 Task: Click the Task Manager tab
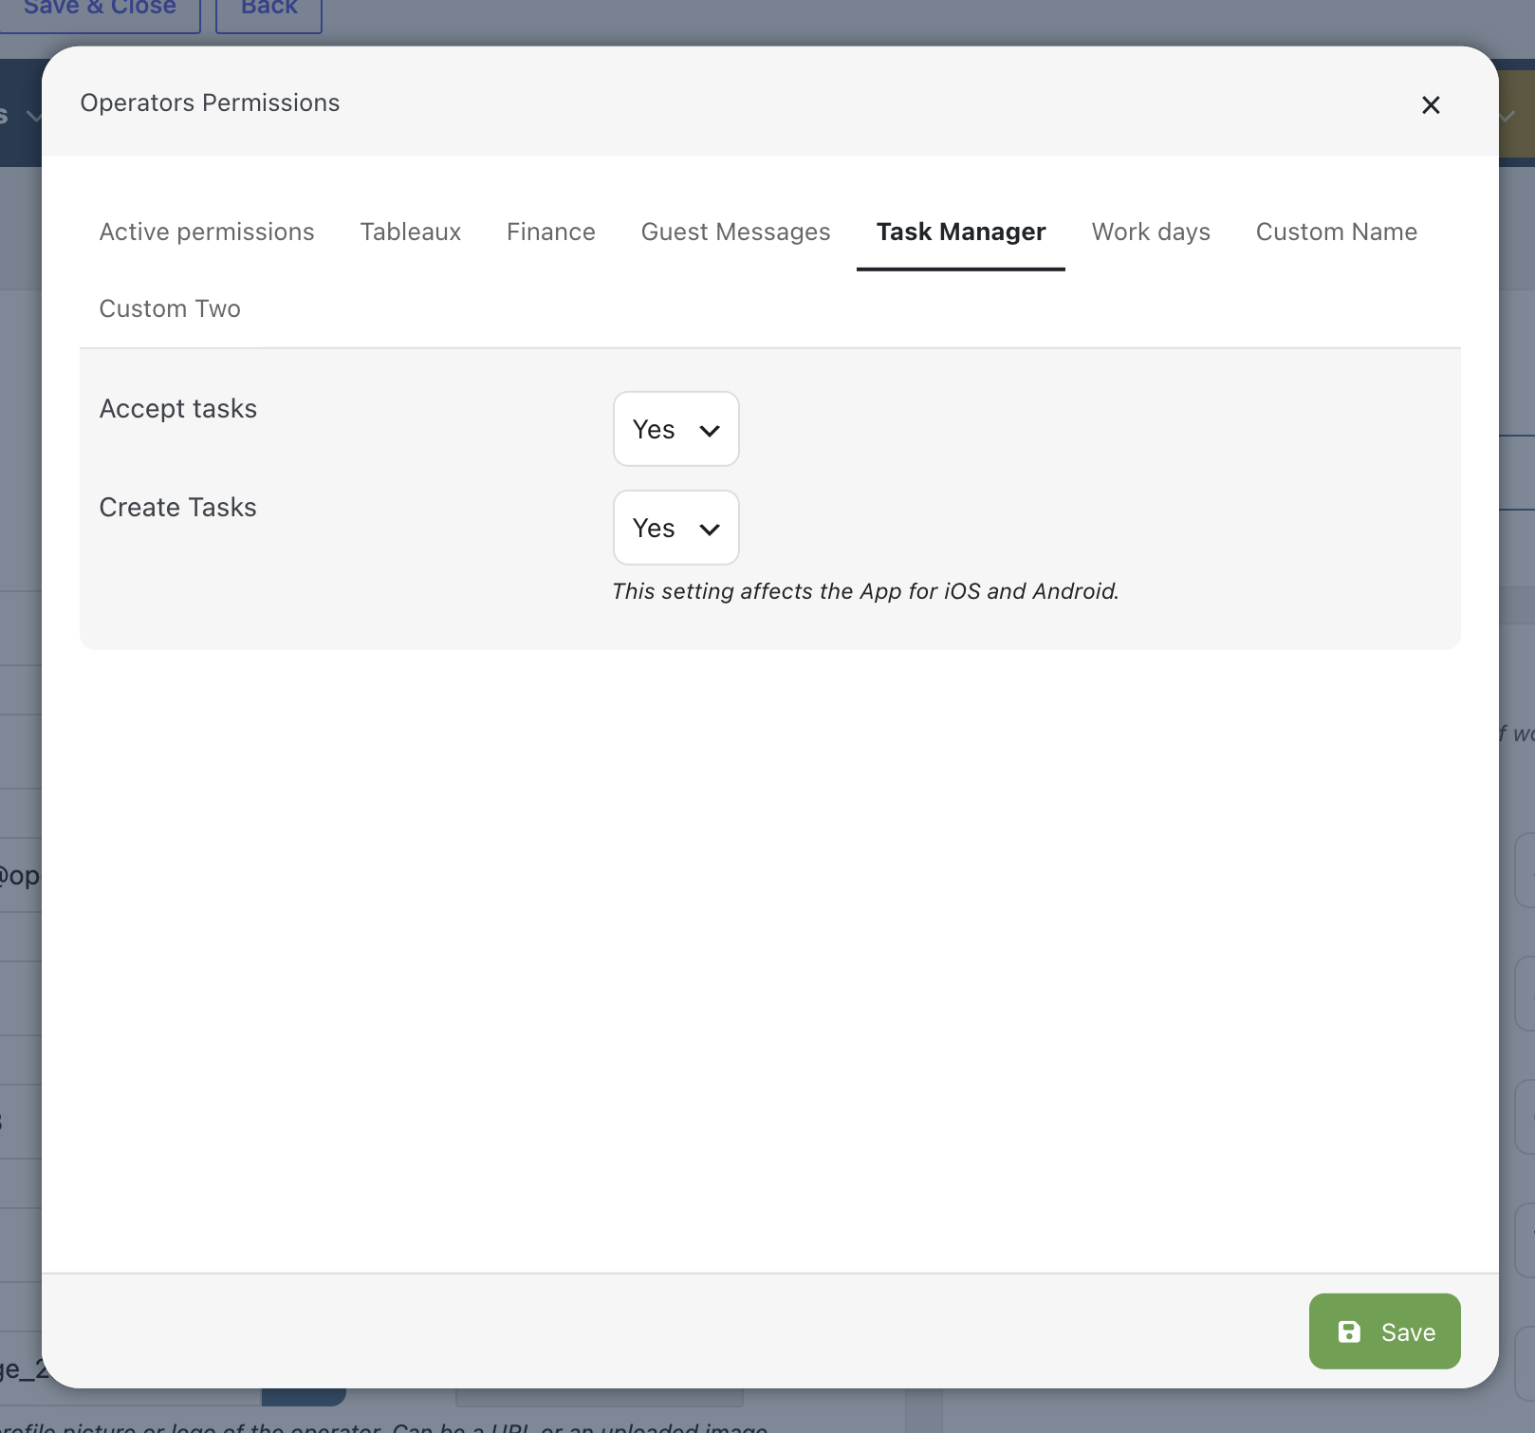pyautogui.click(x=961, y=232)
